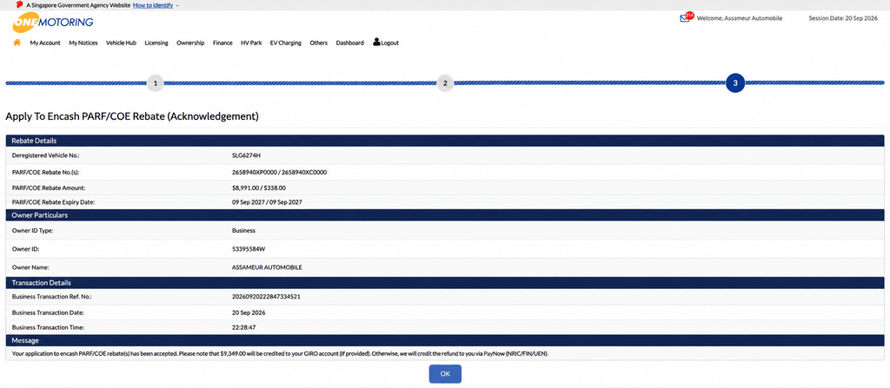The image size is (890, 388).
Task: Click the Business Transaction Time label
Action: pyautogui.click(x=48, y=327)
